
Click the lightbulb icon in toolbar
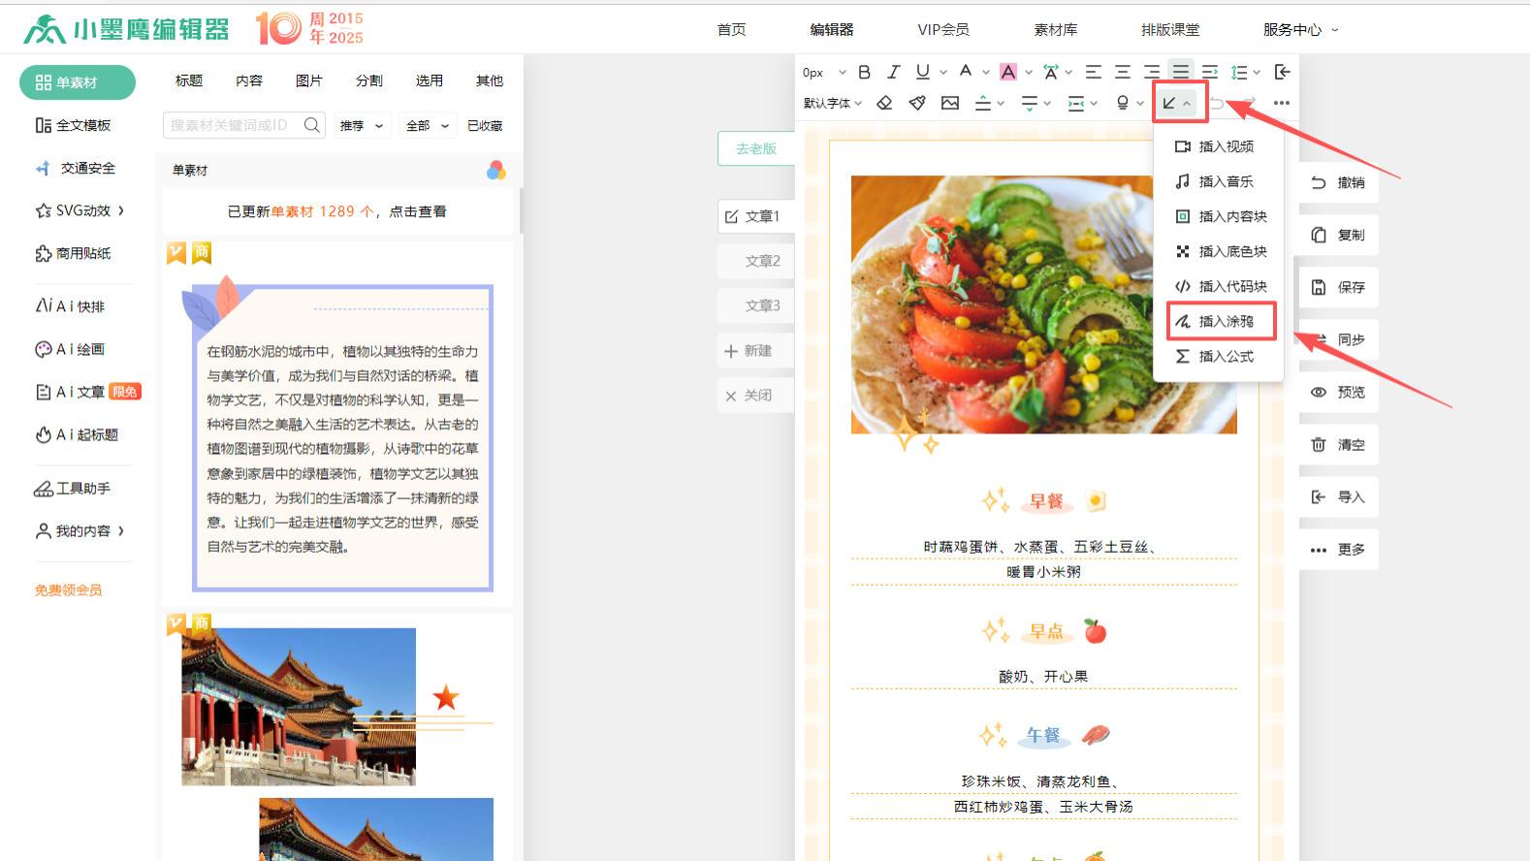(x=1123, y=103)
